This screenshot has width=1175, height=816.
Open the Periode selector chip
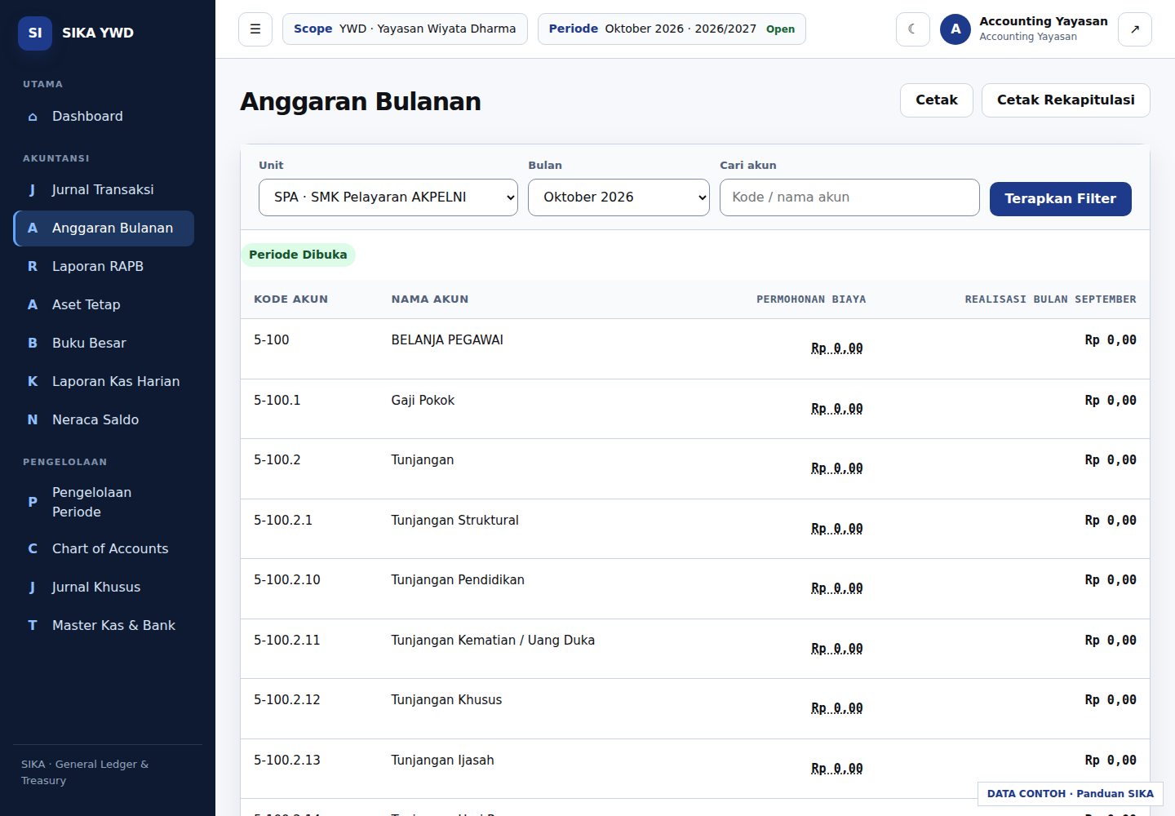672,29
